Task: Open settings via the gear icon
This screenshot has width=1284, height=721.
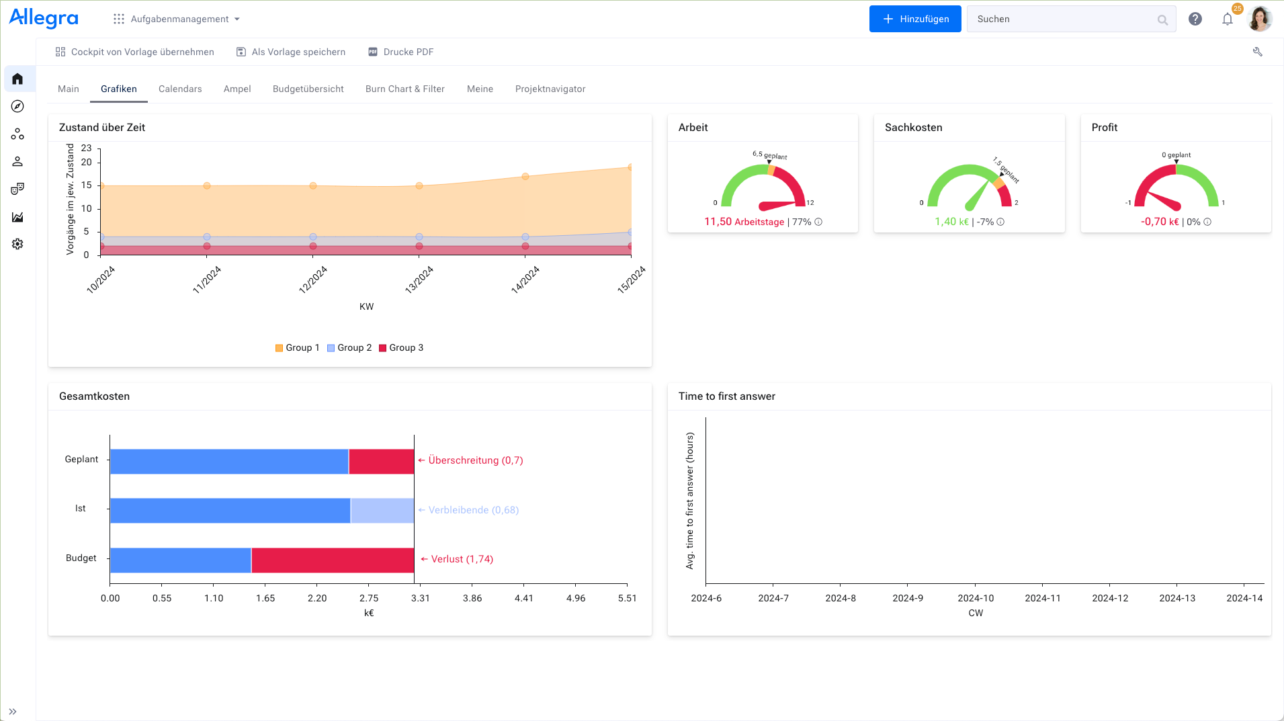Action: [17, 244]
